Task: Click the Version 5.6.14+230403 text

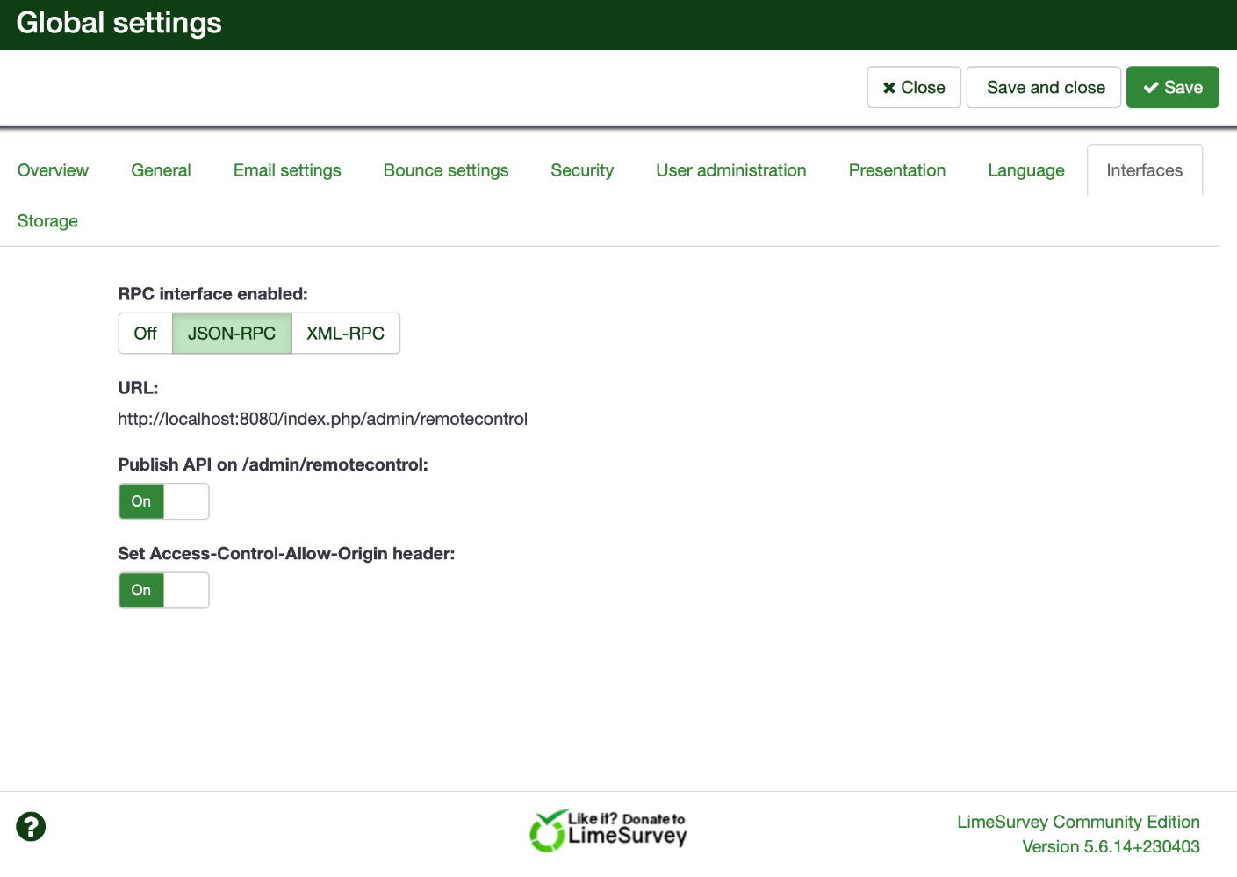Action: point(1111,846)
